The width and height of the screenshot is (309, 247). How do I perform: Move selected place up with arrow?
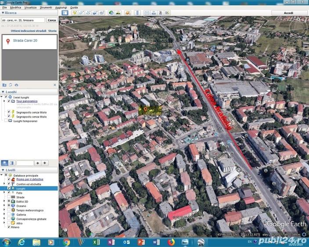tap(38, 163)
